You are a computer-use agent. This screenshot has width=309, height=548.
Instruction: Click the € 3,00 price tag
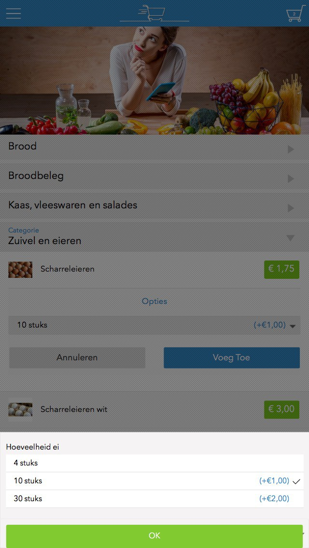point(281,409)
